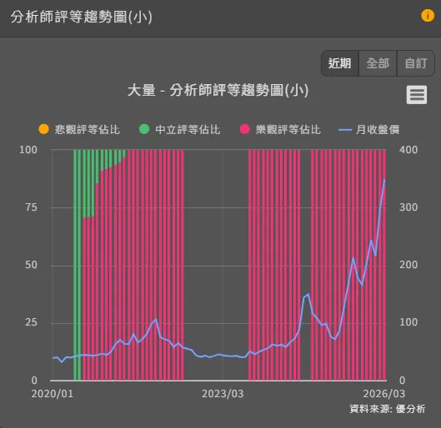Click the 2020/01 x-axis label
The width and height of the screenshot is (441, 428).
52,394
